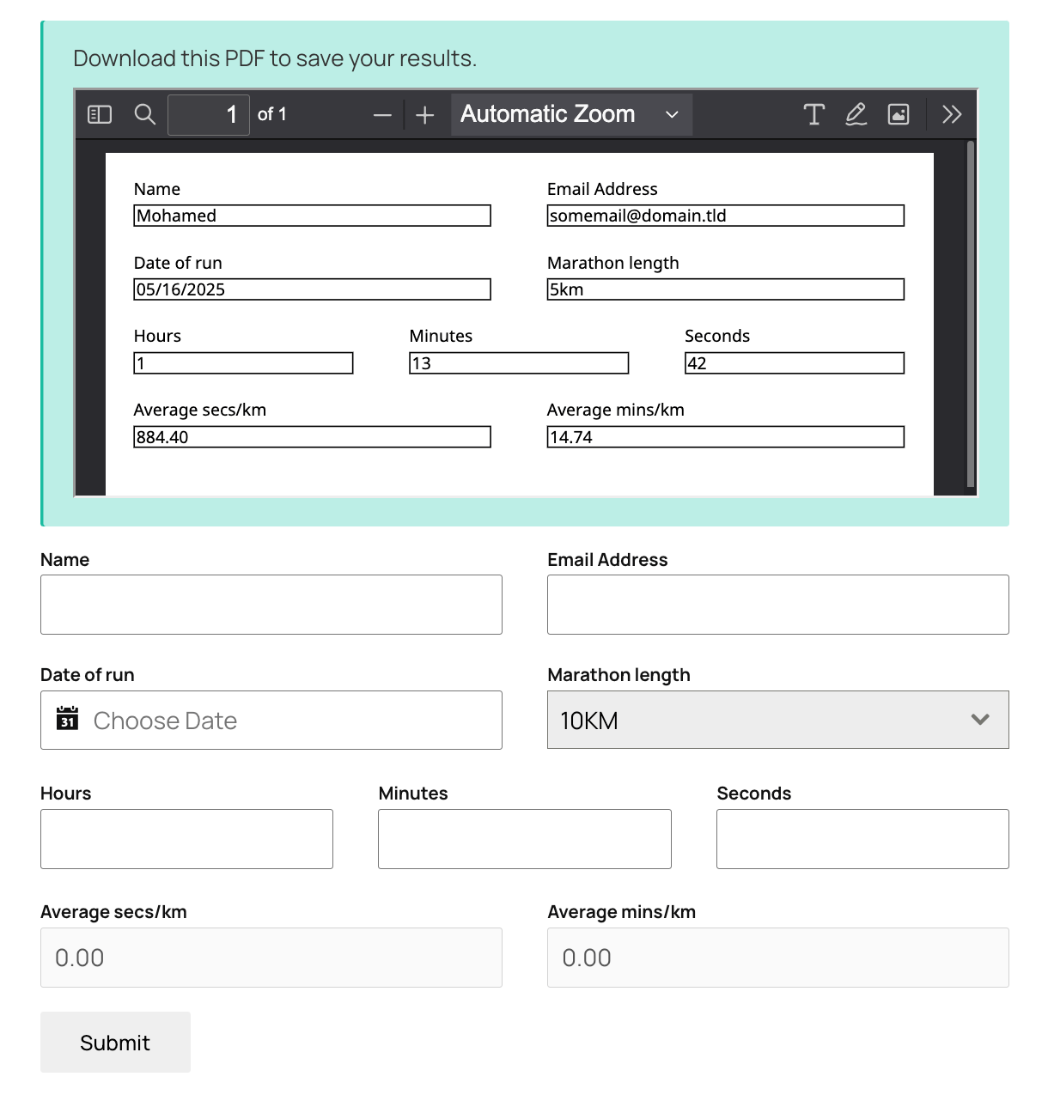Screen dimensions: 1048x1101
Task: Zoom in the PDF with plus
Action: point(424,115)
